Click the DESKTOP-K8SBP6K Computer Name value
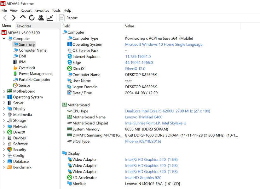 141,75
